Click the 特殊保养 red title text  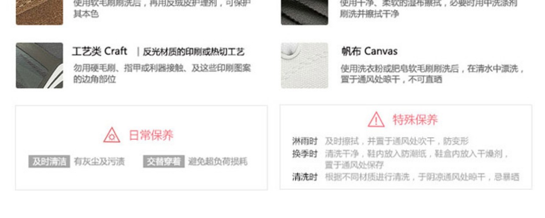click(415, 120)
